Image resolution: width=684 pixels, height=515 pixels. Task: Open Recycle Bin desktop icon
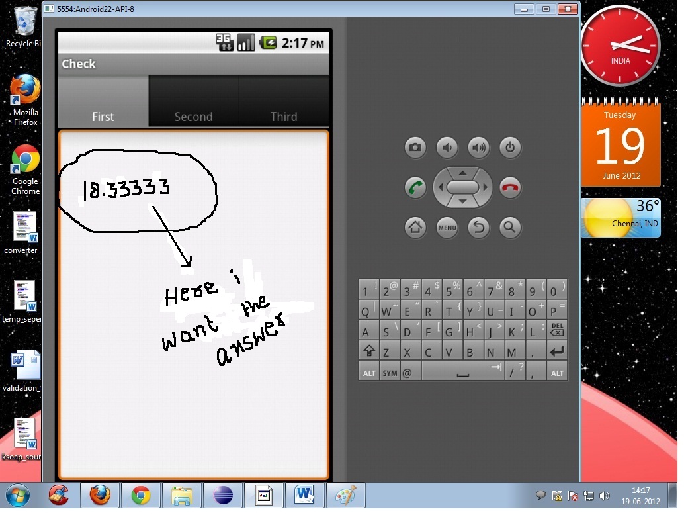click(24, 27)
